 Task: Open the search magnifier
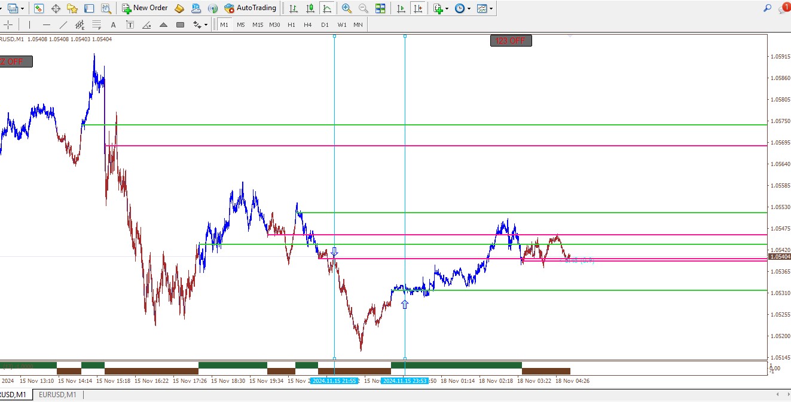click(x=768, y=8)
